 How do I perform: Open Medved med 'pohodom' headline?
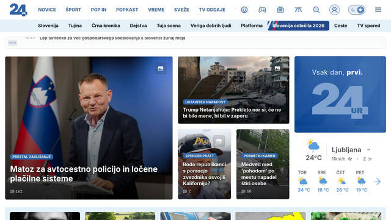(259, 174)
